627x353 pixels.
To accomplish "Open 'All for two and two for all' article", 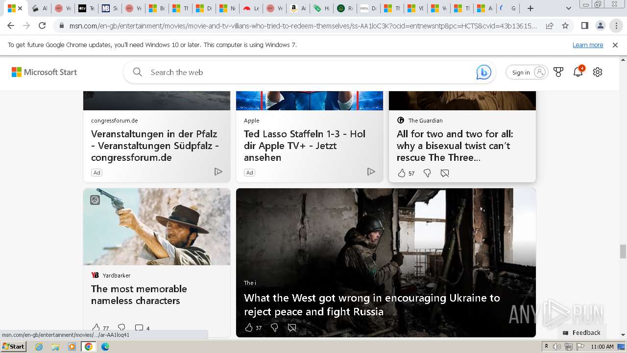I will (455, 146).
